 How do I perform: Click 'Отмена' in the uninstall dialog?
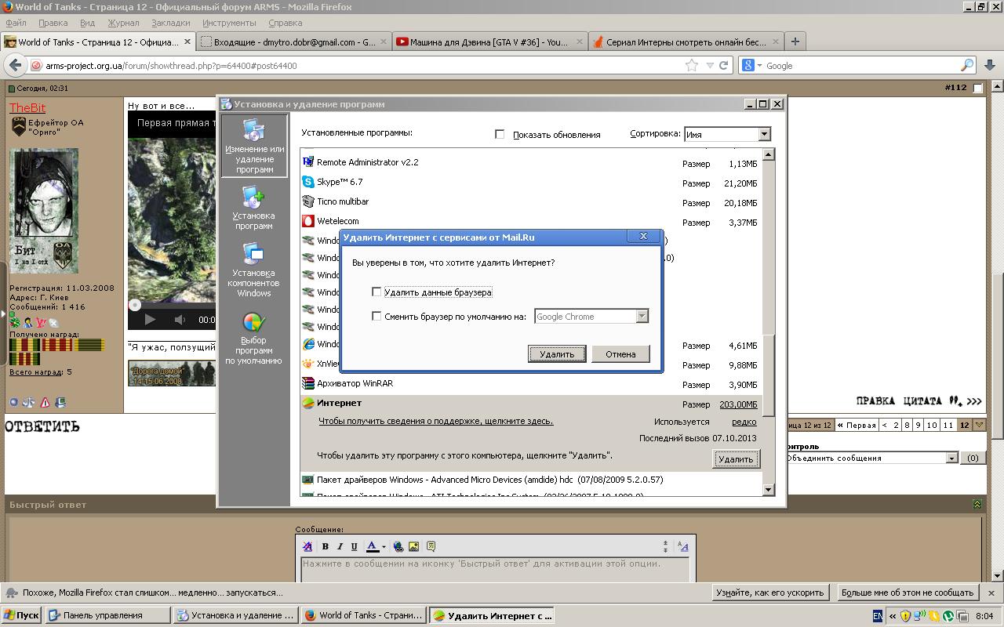(x=620, y=353)
